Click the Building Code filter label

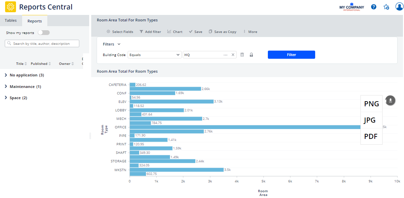coord(114,55)
